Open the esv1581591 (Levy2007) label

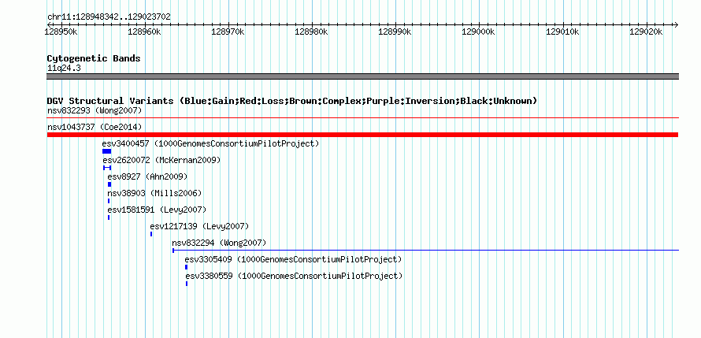click(x=157, y=210)
